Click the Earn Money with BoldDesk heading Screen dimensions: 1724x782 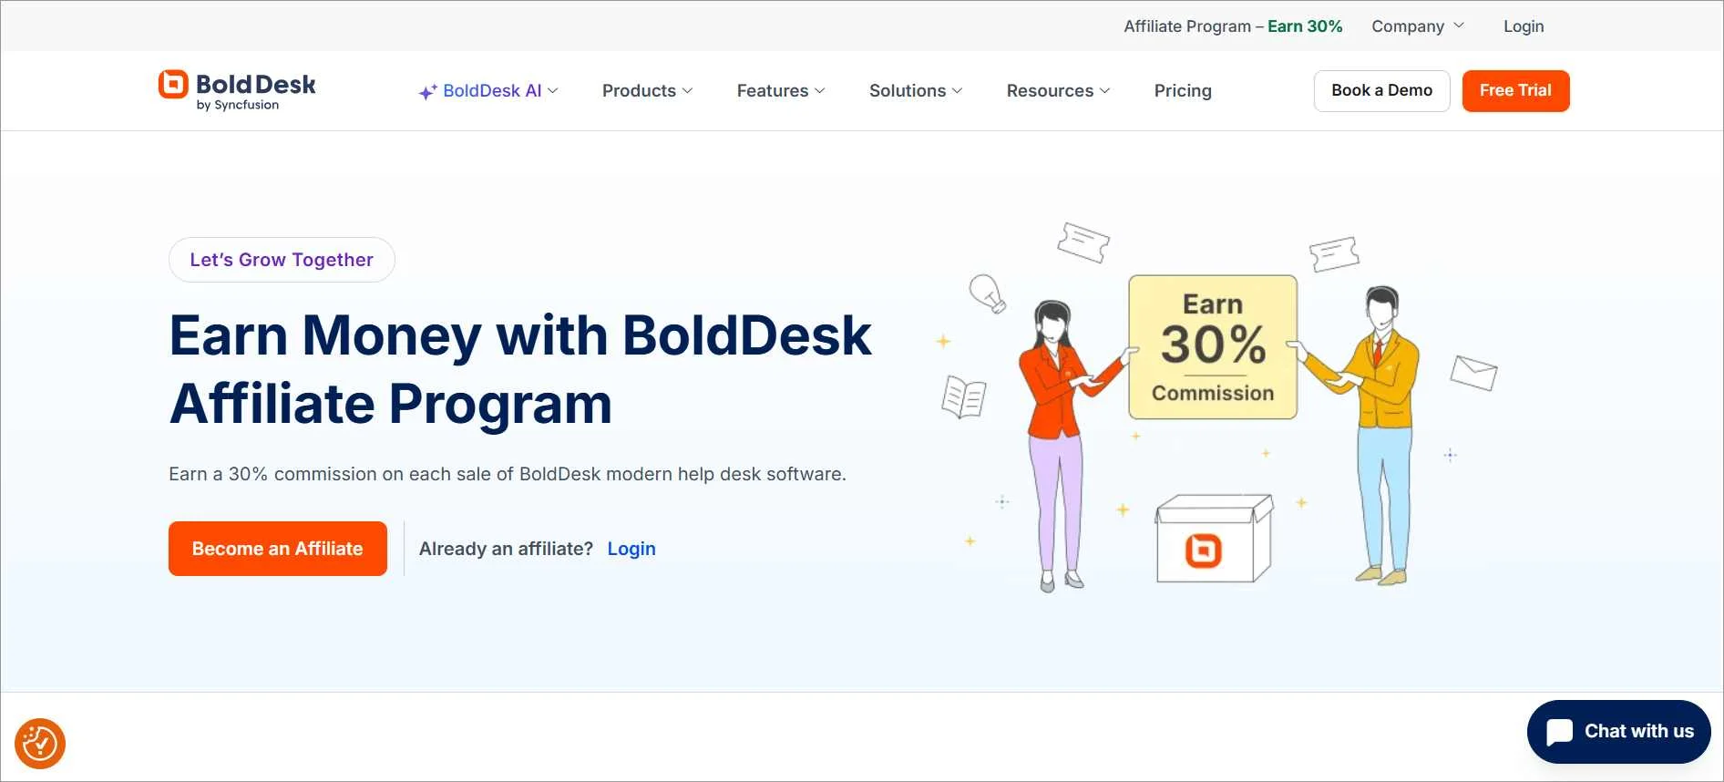click(520, 369)
